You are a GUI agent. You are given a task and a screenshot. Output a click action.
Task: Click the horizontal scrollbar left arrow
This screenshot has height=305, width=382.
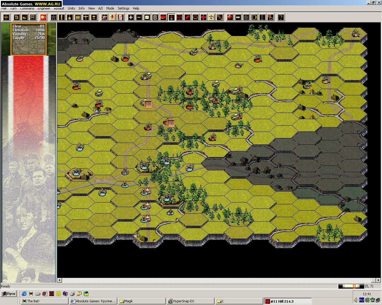(60, 280)
